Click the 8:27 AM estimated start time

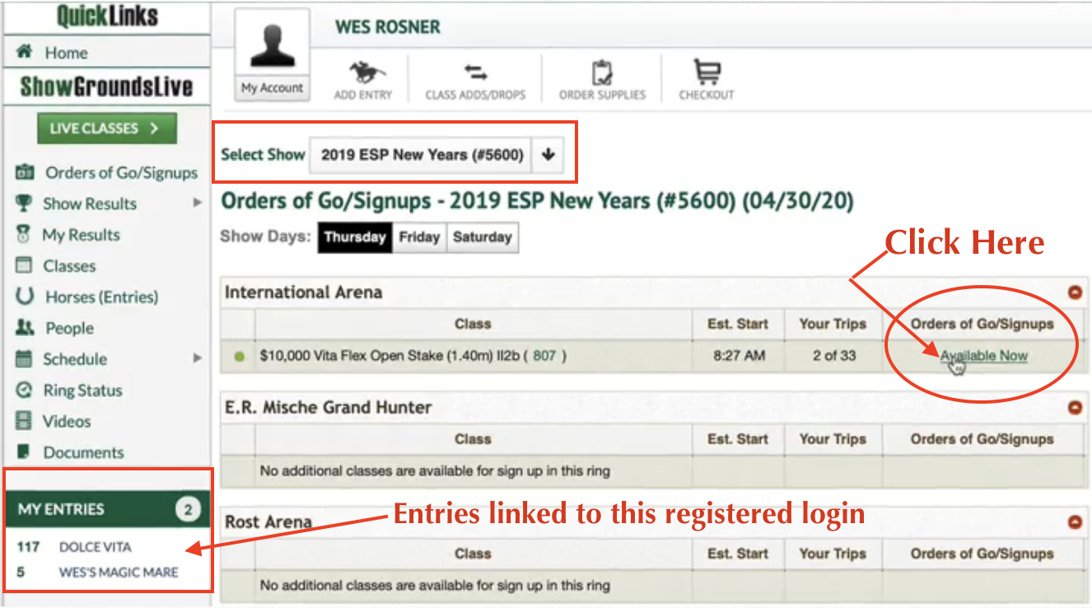[x=737, y=356]
